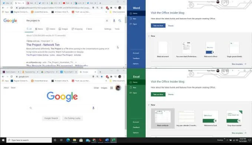
Task: Click the Google Search button
Action: tap(51, 118)
